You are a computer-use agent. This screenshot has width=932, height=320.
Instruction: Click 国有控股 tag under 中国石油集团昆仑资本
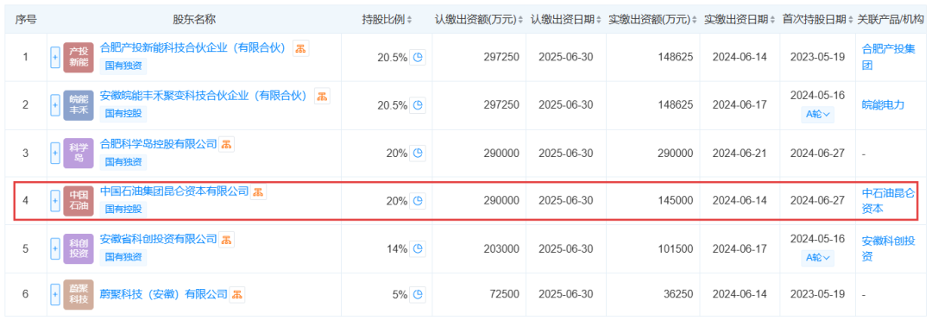point(123,209)
